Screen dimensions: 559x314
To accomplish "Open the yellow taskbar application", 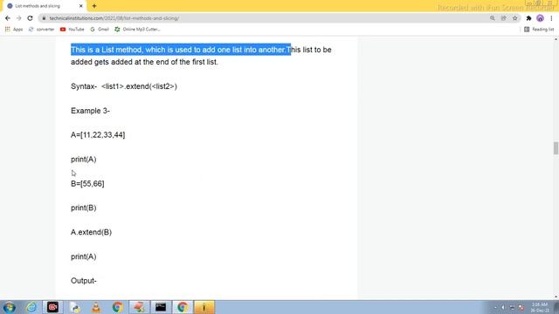I will point(204,307).
